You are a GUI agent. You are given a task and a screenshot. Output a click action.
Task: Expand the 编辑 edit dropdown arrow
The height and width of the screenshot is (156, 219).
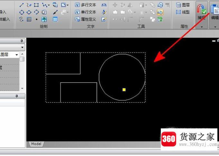(215, 27)
